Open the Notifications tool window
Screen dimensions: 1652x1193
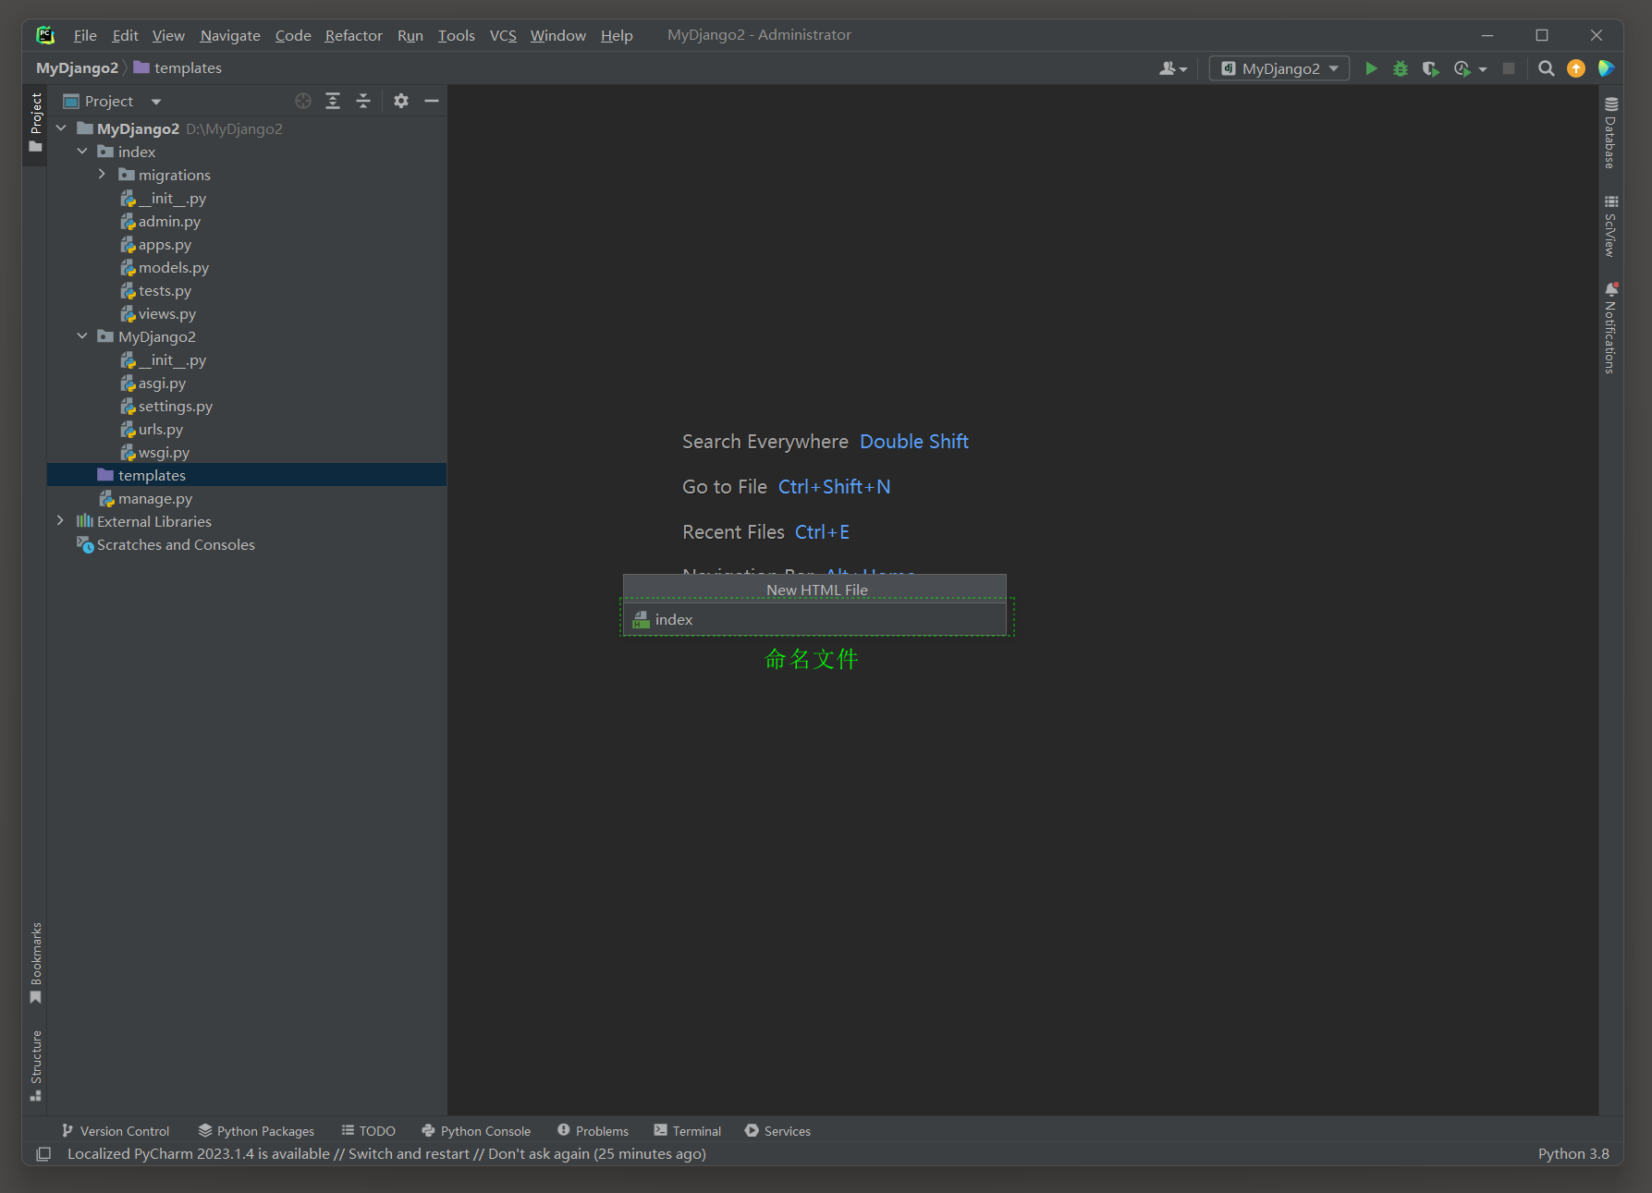pos(1610,328)
